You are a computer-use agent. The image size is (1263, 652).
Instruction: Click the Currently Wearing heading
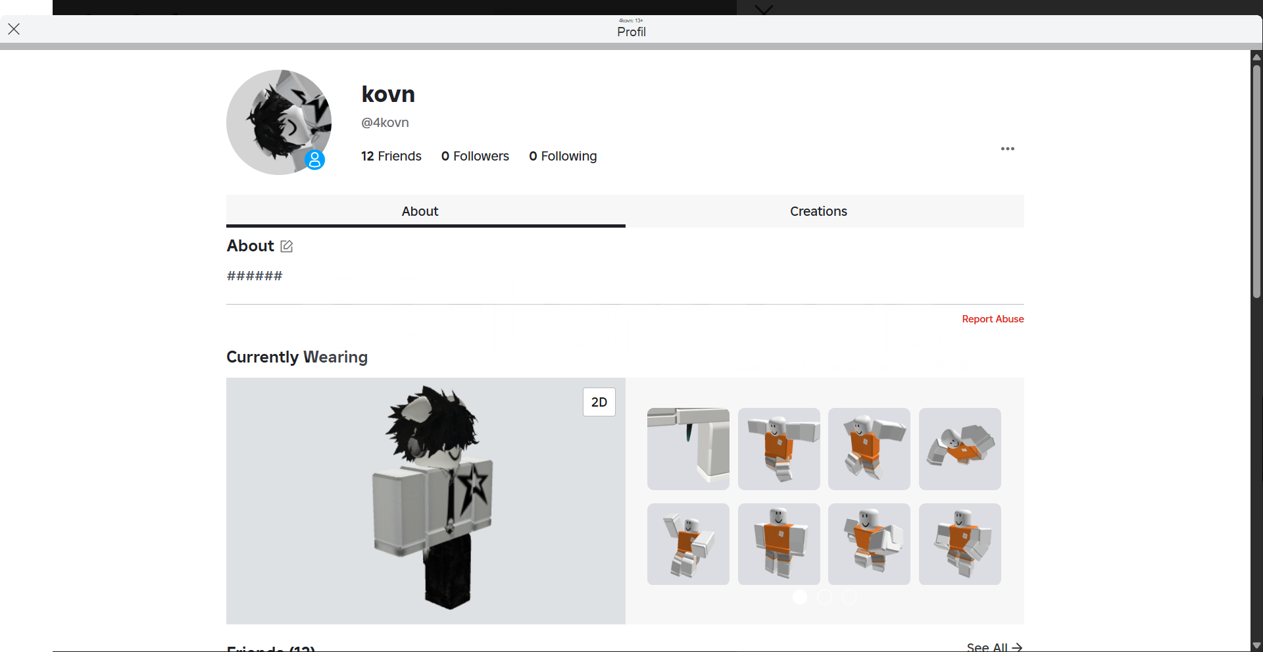coord(297,357)
